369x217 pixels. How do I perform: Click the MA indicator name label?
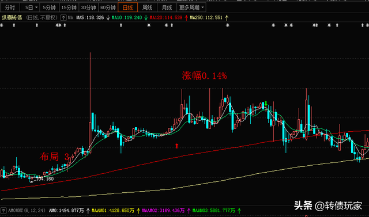point(70,18)
